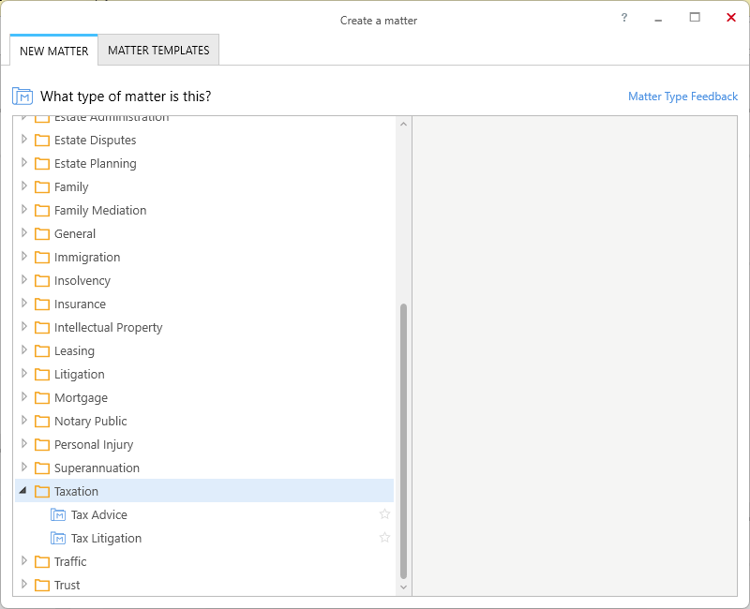
Task: Click the help question mark icon
Action: click(624, 18)
